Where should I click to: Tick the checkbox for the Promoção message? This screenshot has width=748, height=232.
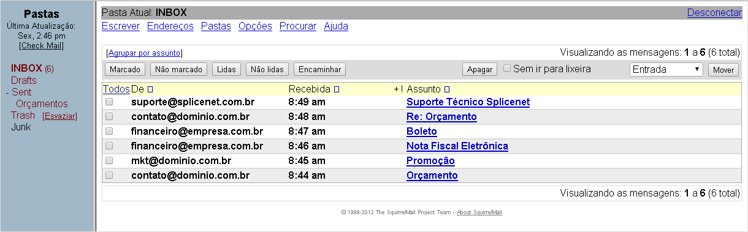[109, 160]
